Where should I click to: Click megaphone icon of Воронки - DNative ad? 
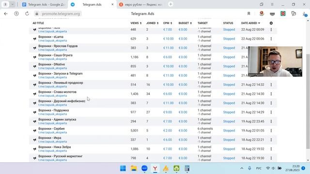[35, 66]
